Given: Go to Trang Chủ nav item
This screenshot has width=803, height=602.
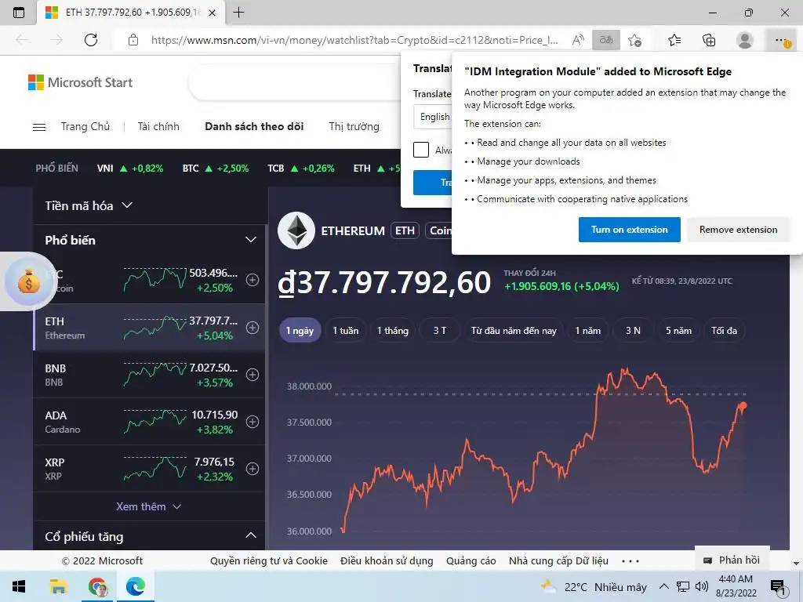Looking at the screenshot, I should (85, 126).
